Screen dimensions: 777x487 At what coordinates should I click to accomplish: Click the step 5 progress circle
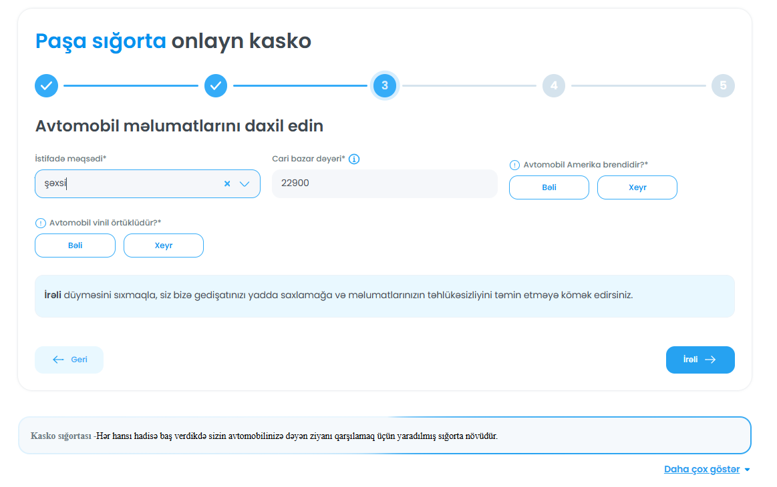pos(723,85)
